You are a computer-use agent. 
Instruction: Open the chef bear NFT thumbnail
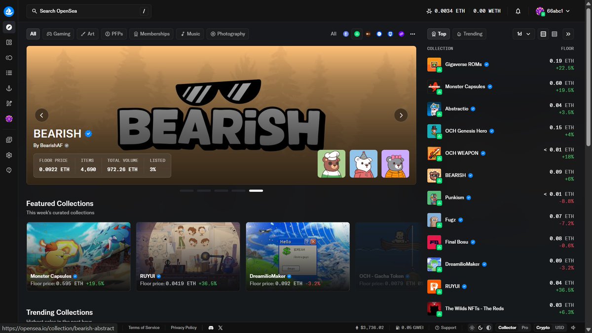point(332,164)
